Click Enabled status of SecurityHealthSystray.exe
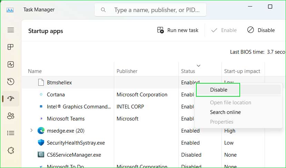286x168 pixels. coord(190,143)
